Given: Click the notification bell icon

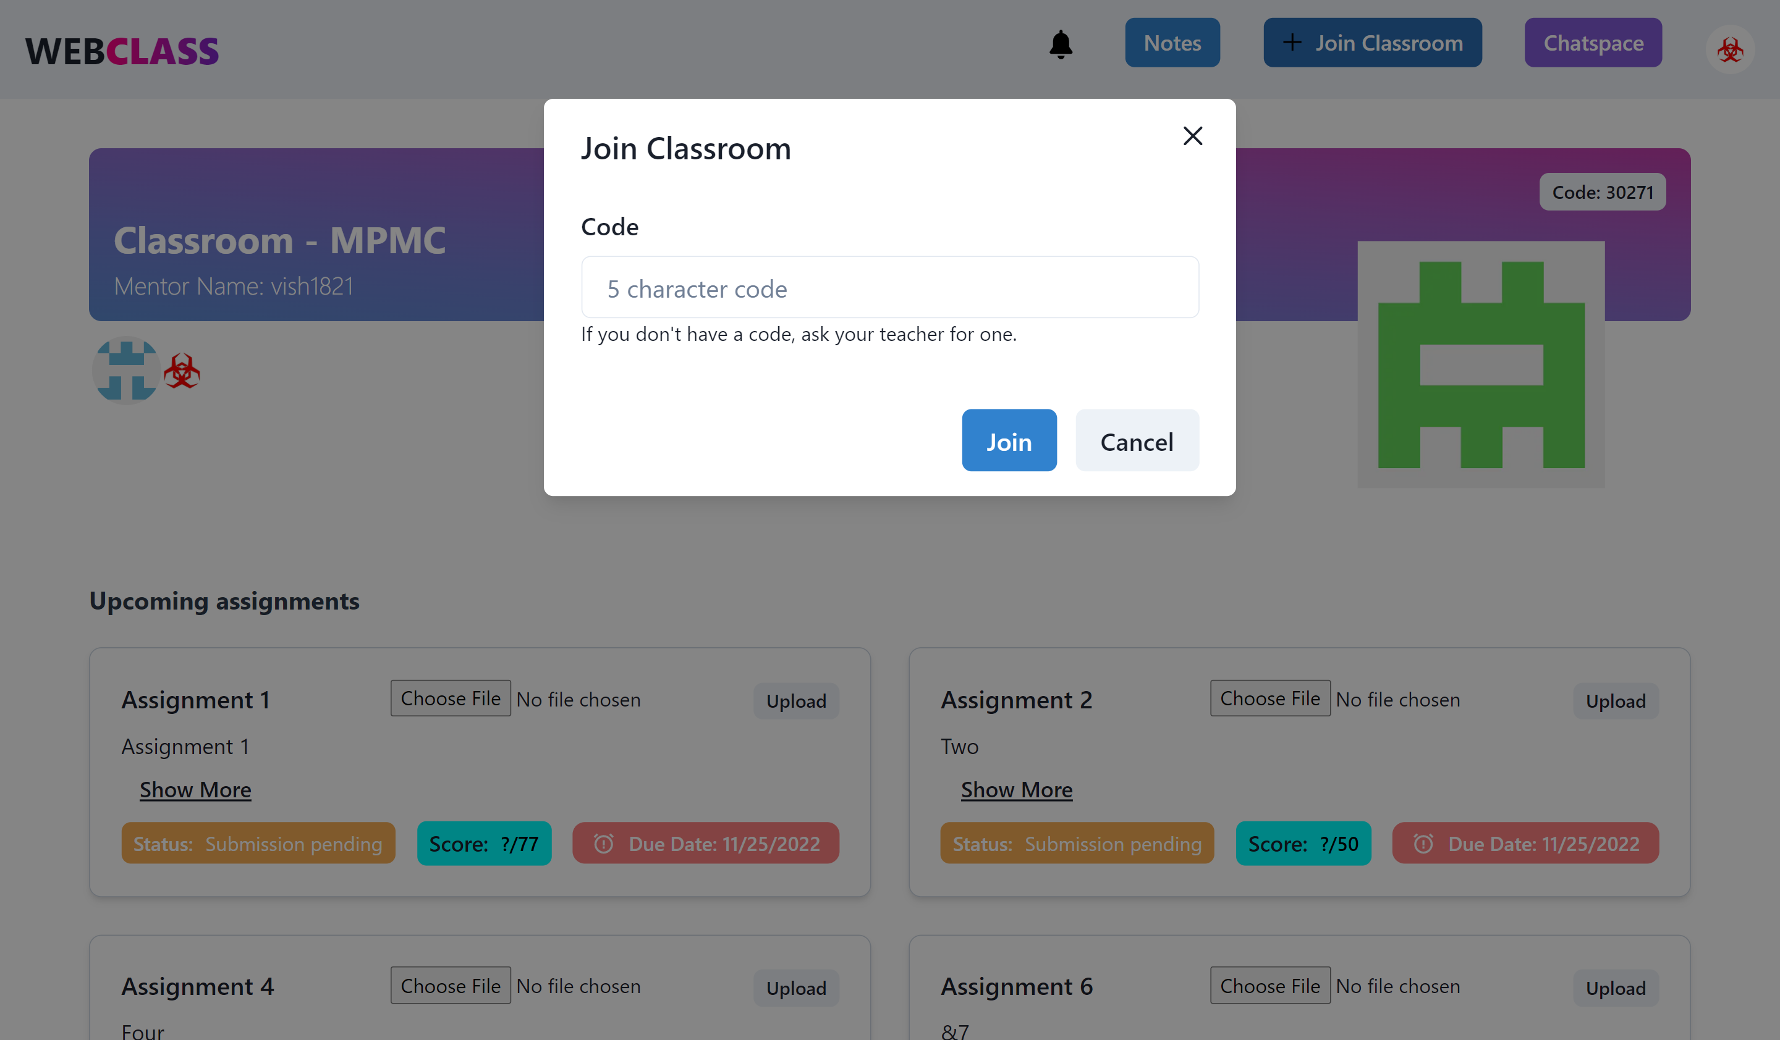Looking at the screenshot, I should point(1060,44).
